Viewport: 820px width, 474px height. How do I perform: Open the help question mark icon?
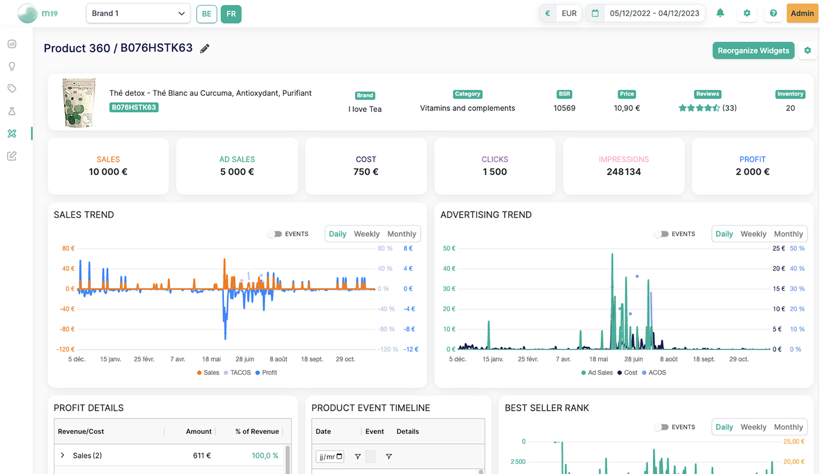[x=773, y=13]
